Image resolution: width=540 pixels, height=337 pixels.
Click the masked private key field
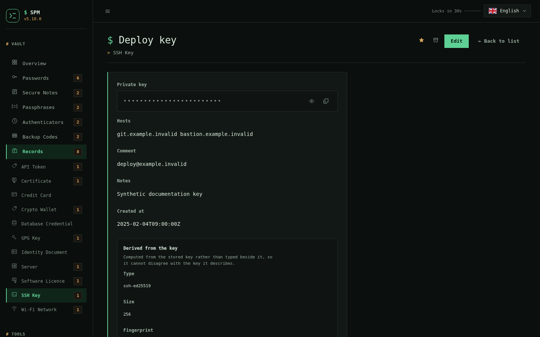227,101
